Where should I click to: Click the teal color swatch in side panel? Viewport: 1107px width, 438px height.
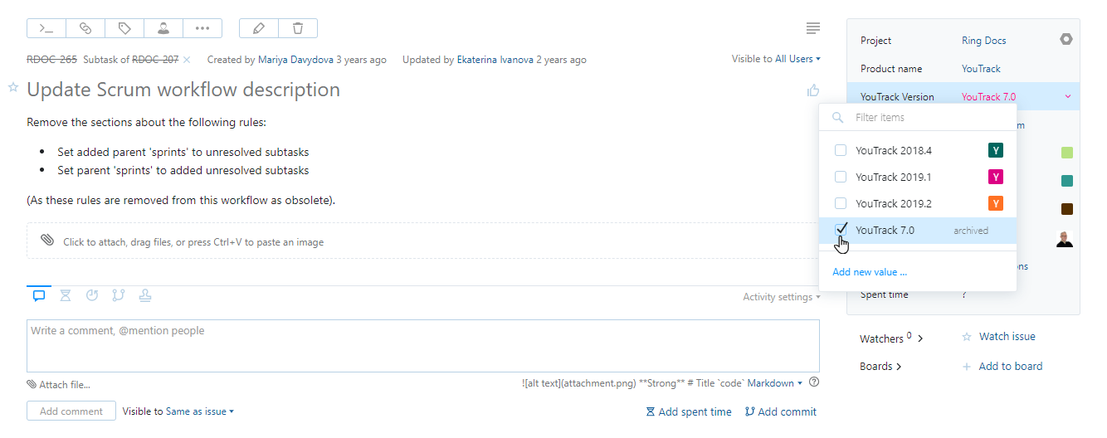point(1067,181)
